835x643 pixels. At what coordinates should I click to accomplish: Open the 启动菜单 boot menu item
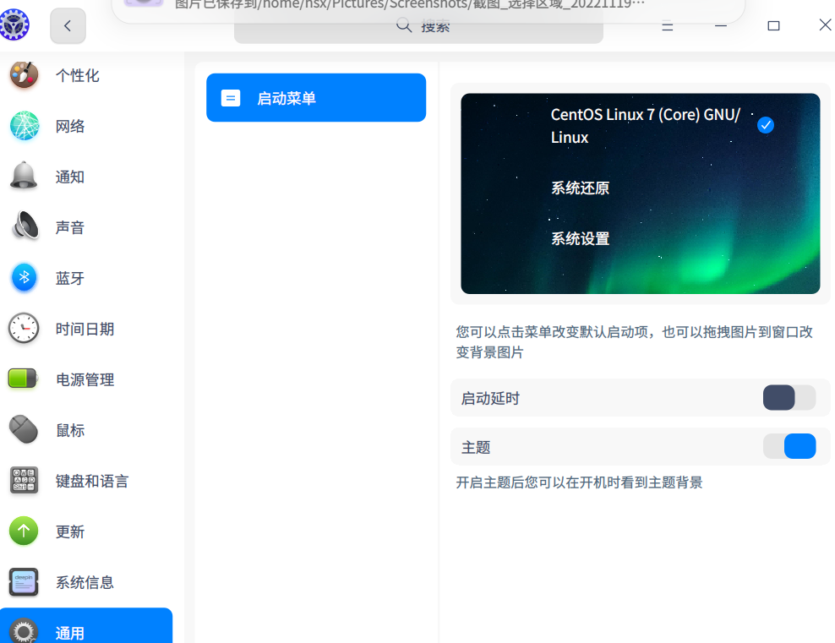point(315,98)
